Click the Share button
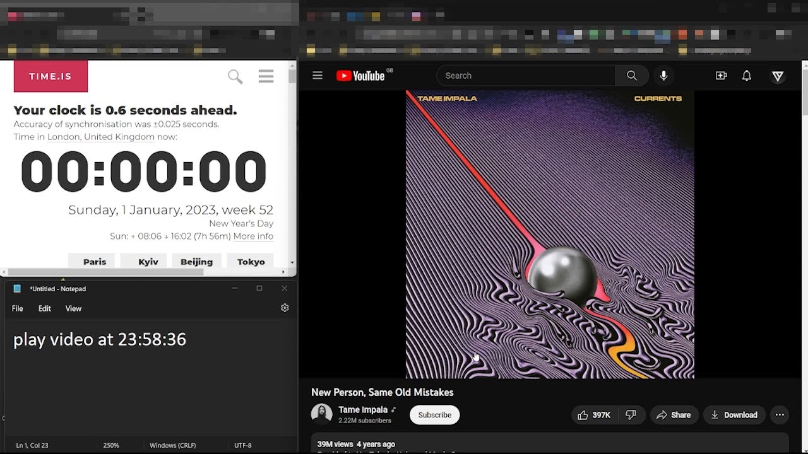Viewport: 808px width, 454px height. click(674, 415)
